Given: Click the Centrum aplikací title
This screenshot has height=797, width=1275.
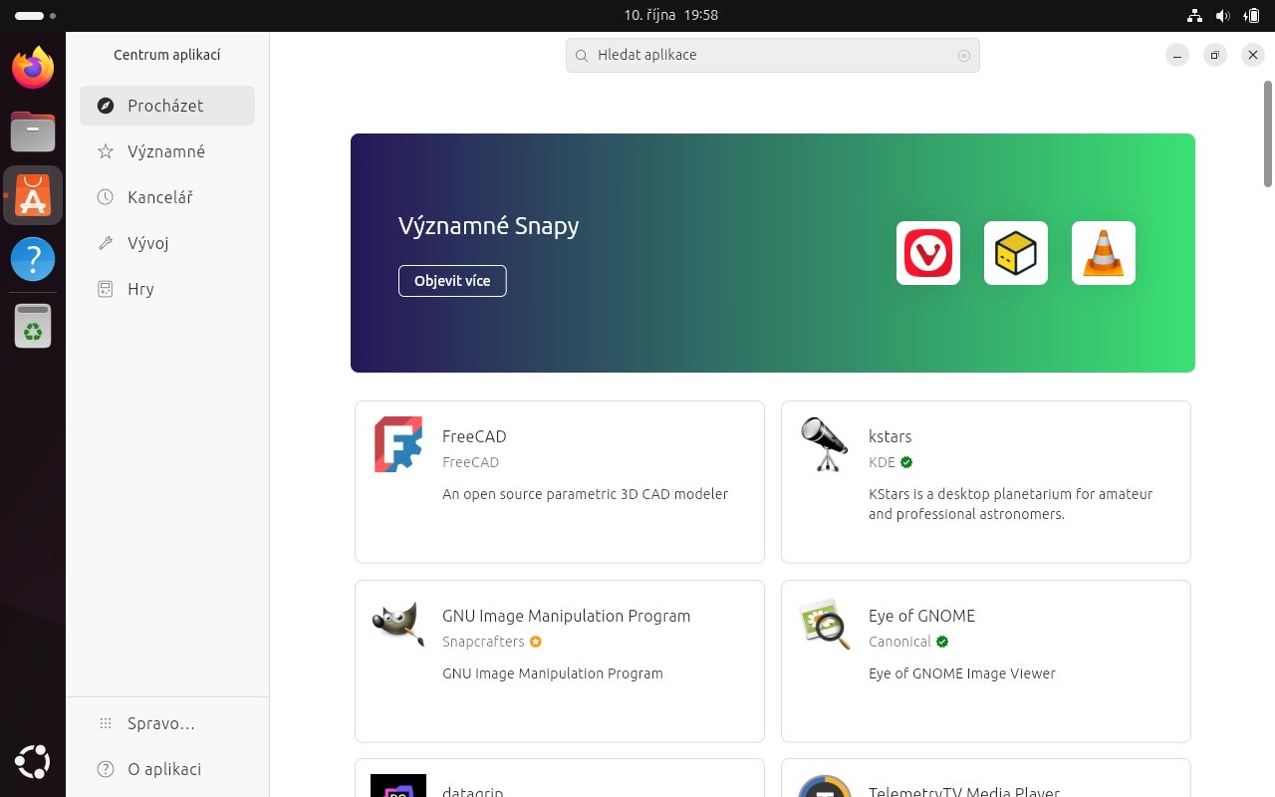Looking at the screenshot, I should click(x=167, y=55).
